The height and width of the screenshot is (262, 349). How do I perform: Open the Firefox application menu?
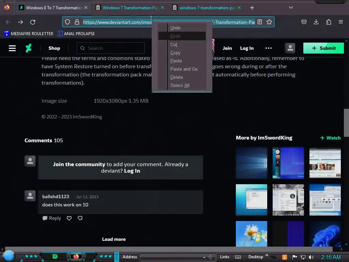point(341,22)
